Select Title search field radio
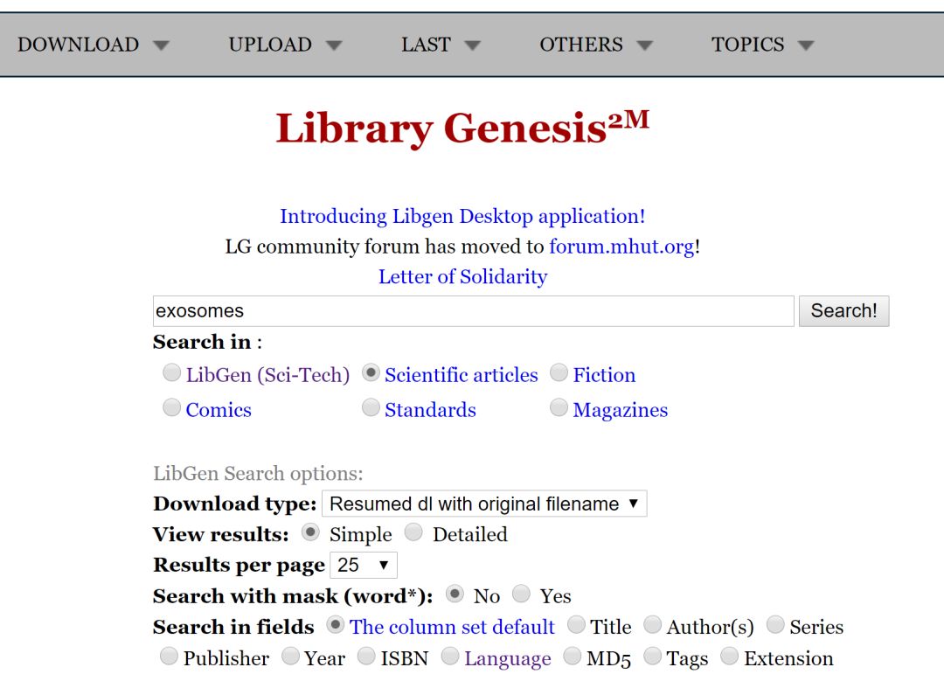Image resolution: width=944 pixels, height=688 pixels. (576, 625)
